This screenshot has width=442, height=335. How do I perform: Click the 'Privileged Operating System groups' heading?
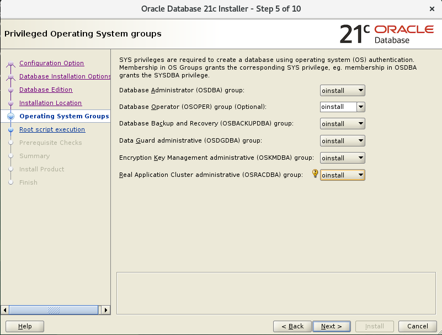(83, 34)
